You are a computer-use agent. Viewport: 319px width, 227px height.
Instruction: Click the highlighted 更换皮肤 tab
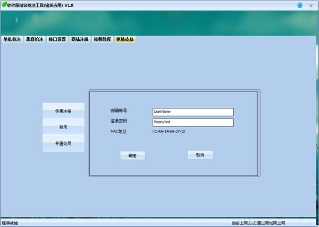tap(125, 39)
